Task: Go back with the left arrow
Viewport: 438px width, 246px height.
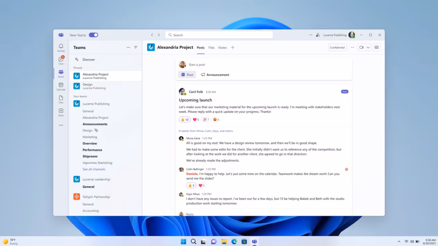Action: (152, 35)
